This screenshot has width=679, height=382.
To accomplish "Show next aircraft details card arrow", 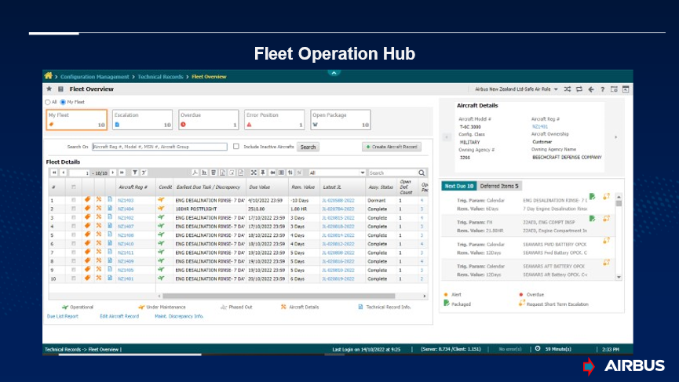I will [x=615, y=137].
